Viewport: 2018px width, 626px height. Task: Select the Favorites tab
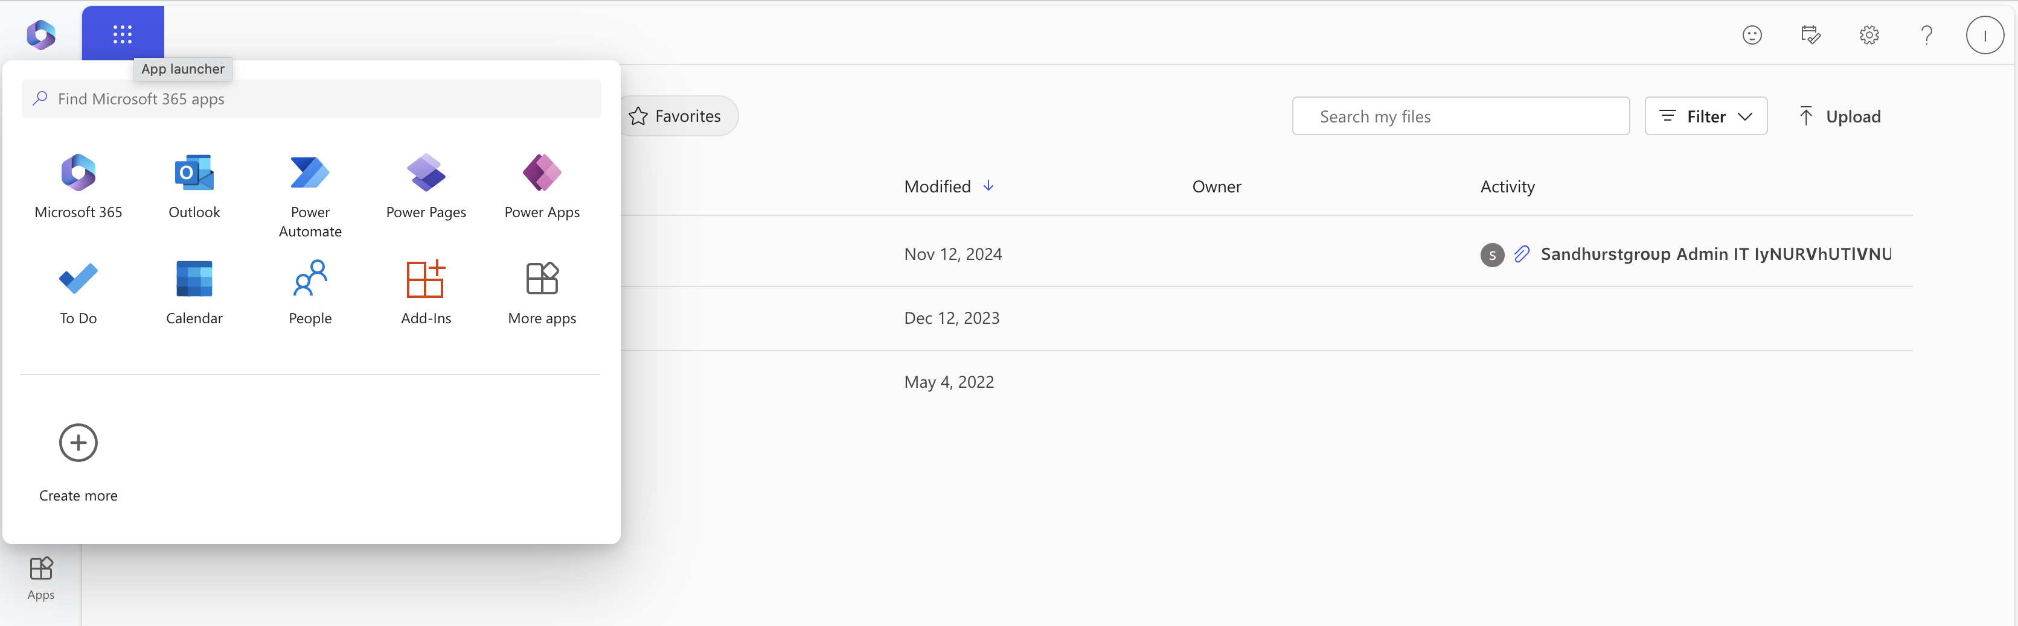[677, 116]
